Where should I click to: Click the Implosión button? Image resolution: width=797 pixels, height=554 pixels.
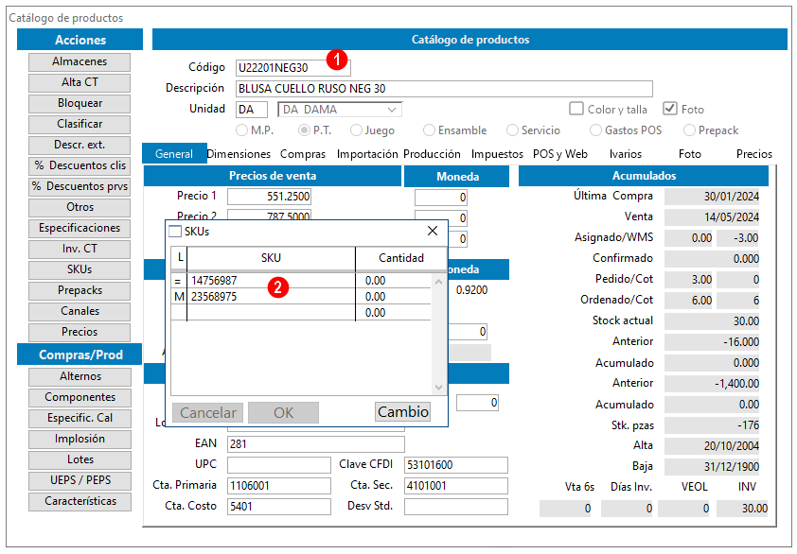tap(80, 440)
